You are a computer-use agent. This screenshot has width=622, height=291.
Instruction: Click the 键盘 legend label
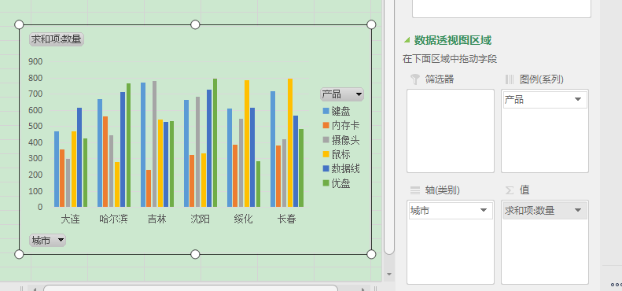pos(340,111)
